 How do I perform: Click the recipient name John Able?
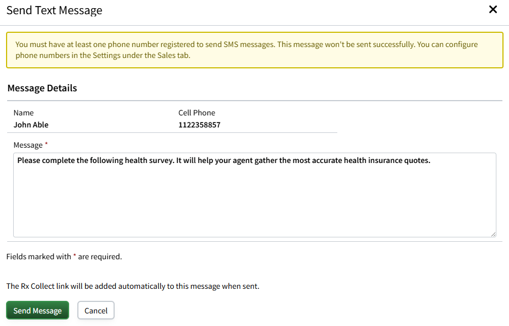coord(30,125)
